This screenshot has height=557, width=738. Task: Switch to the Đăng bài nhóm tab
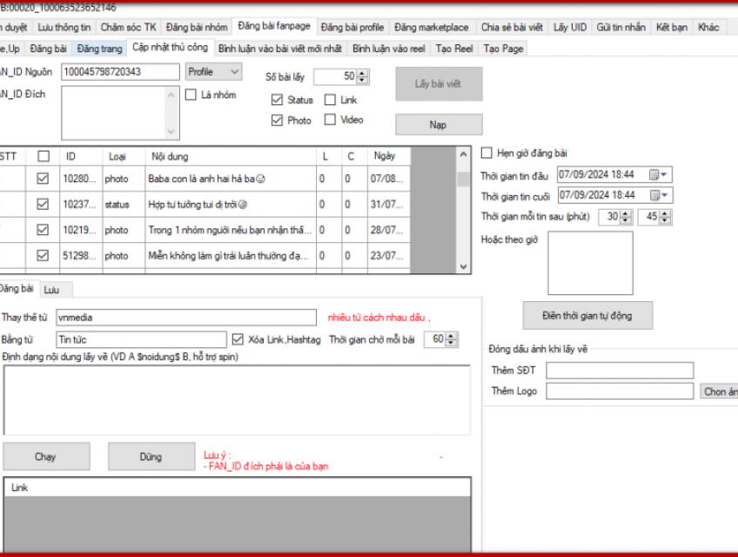pos(198,28)
